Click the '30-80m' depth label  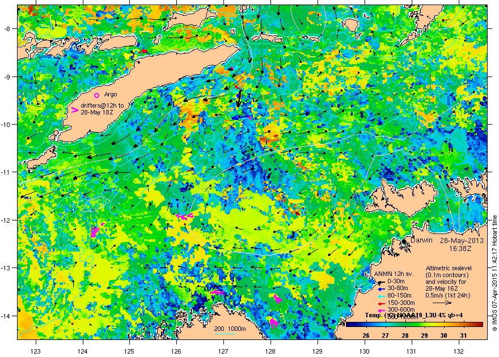click(x=397, y=288)
